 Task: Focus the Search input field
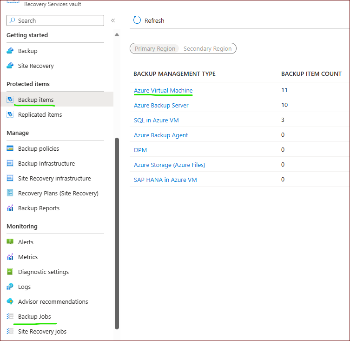click(x=55, y=20)
